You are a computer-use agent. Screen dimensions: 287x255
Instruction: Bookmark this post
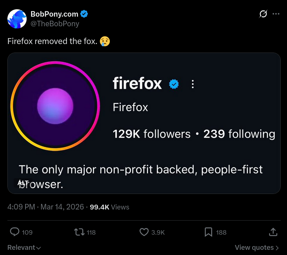coord(209,232)
